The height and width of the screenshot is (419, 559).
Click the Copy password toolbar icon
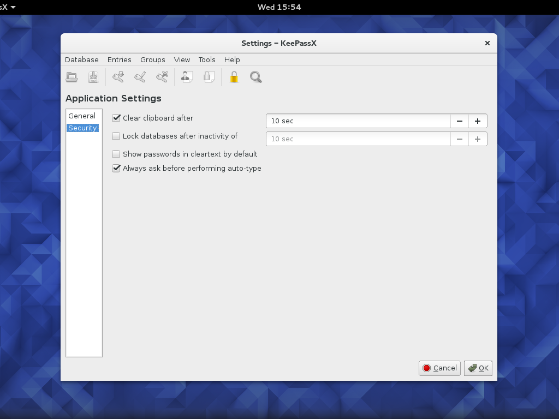point(209,77)
